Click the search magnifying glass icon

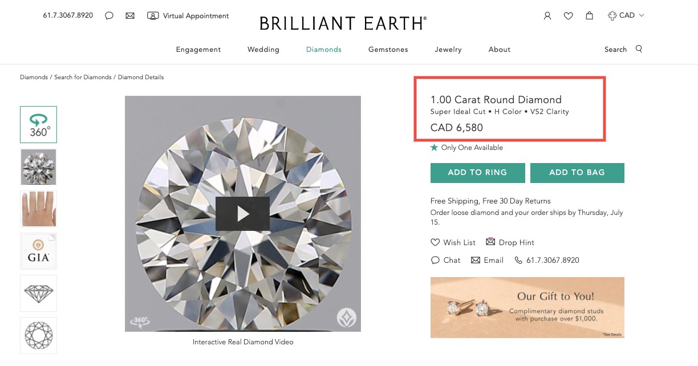tap(639, 49)
